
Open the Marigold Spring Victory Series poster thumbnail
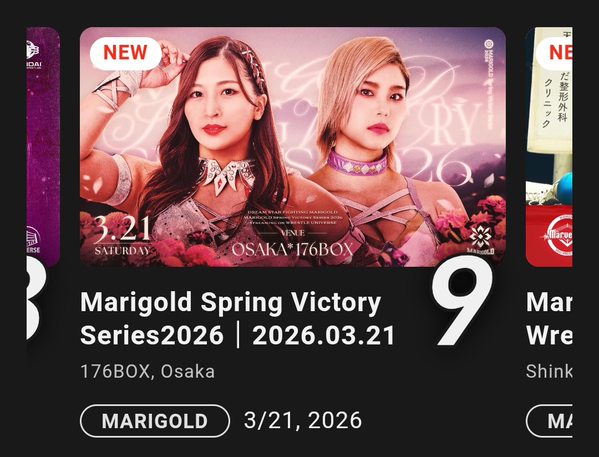293,147
